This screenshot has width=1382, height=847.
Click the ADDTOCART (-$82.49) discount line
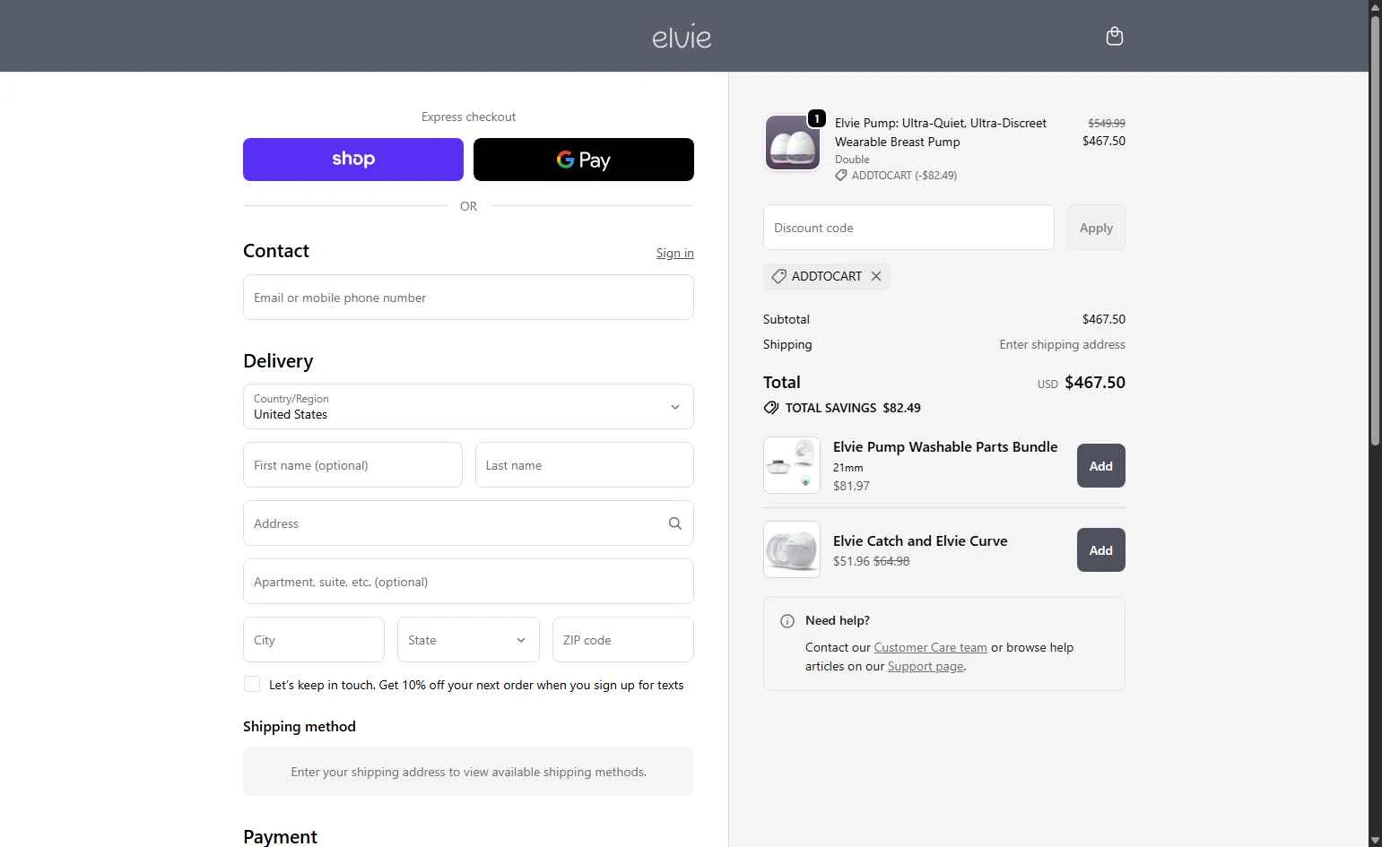904,176
